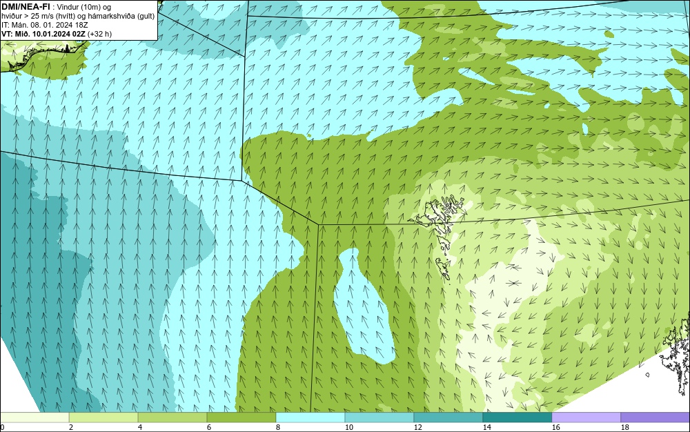
Task: Click the legend value "16"
Action: 555,427
